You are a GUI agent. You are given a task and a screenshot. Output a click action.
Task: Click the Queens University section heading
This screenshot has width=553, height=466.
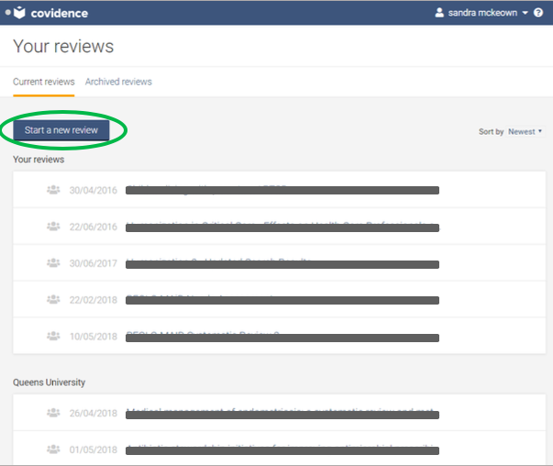click(49, 383)
